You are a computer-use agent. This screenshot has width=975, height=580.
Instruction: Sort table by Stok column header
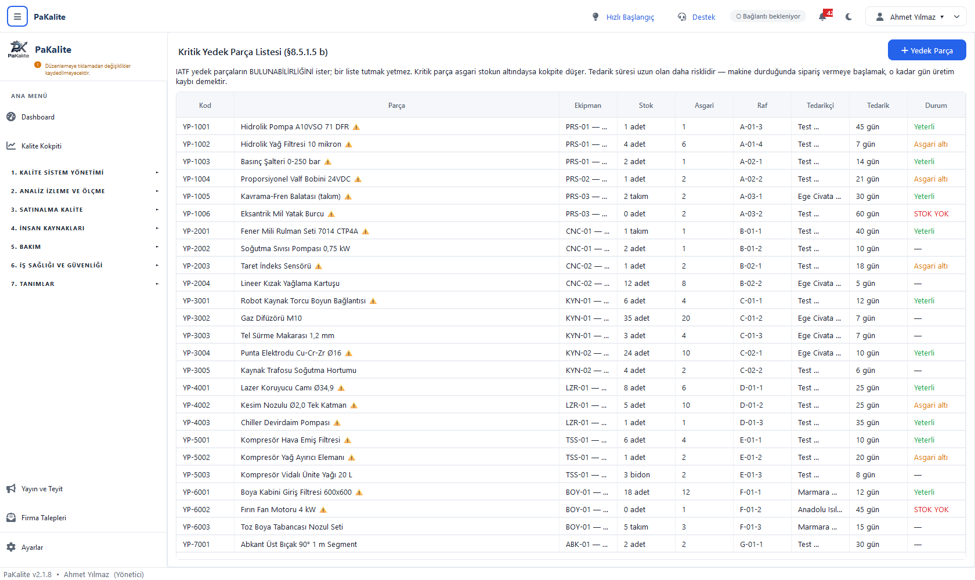point(646,106)
